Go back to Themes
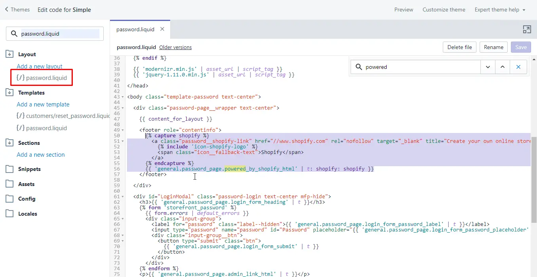This screenshot has width=537, height=277. point(17,9)
